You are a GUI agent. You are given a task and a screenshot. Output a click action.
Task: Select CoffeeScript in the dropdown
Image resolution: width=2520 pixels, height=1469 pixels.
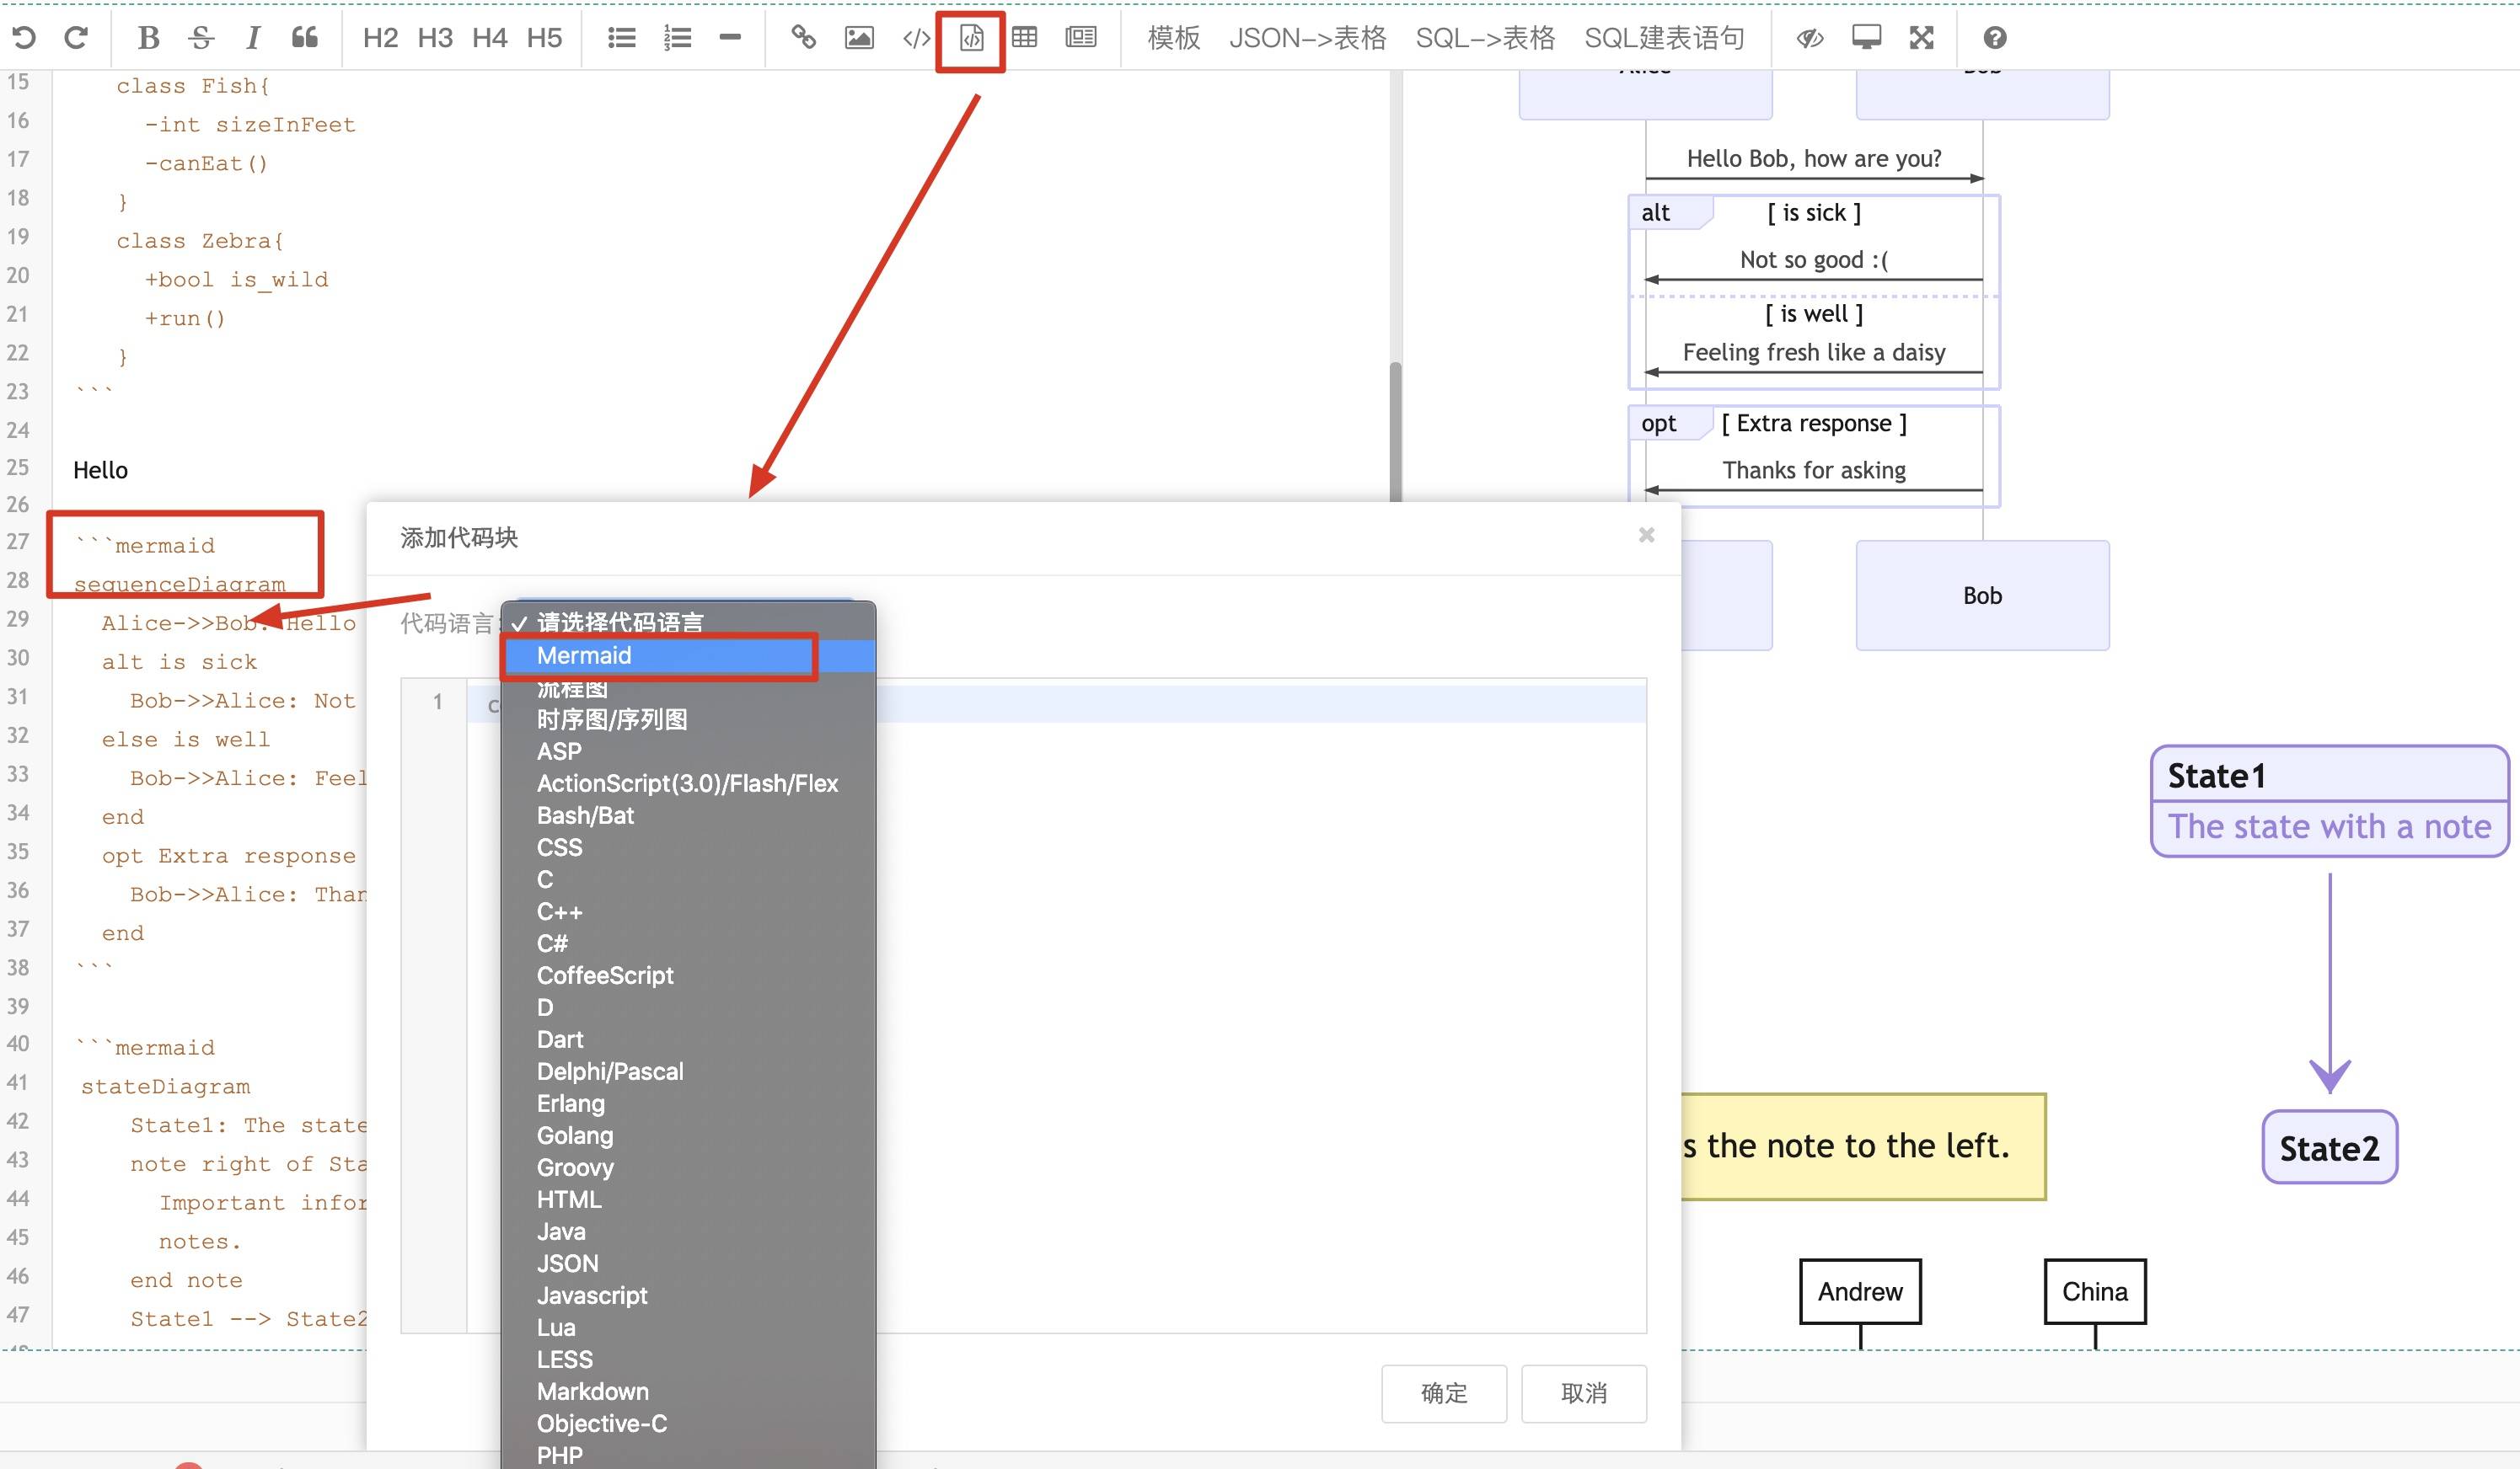(688, 975)
